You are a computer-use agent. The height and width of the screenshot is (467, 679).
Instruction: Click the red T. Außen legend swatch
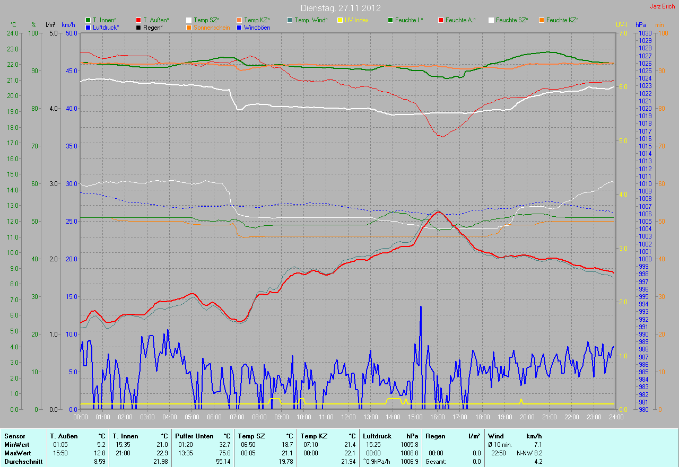coord(139,20)
